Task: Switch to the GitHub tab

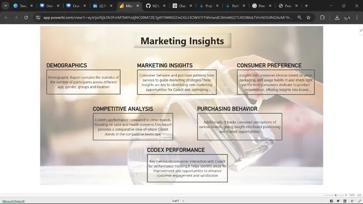Action: click(x=156, y=6)
